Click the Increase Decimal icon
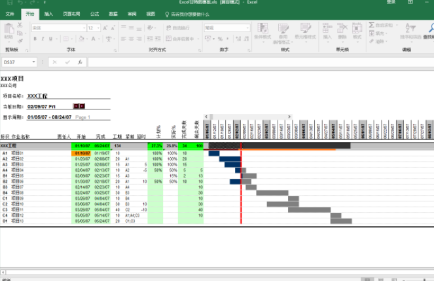 [238, 39]
